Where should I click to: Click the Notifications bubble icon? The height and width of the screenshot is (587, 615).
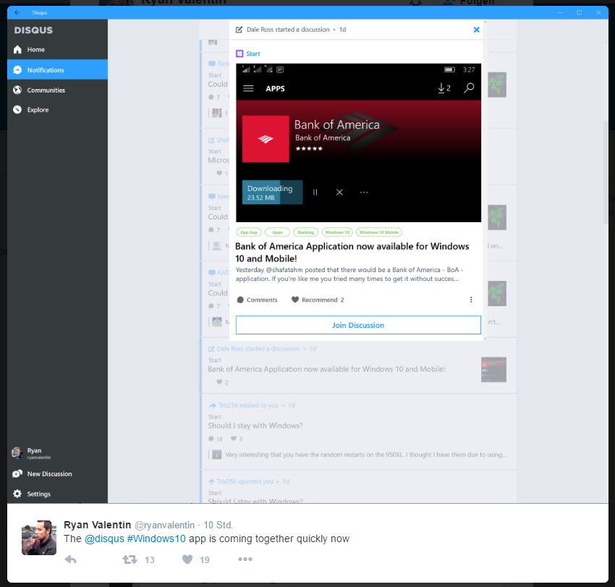[x=17, y=69]
